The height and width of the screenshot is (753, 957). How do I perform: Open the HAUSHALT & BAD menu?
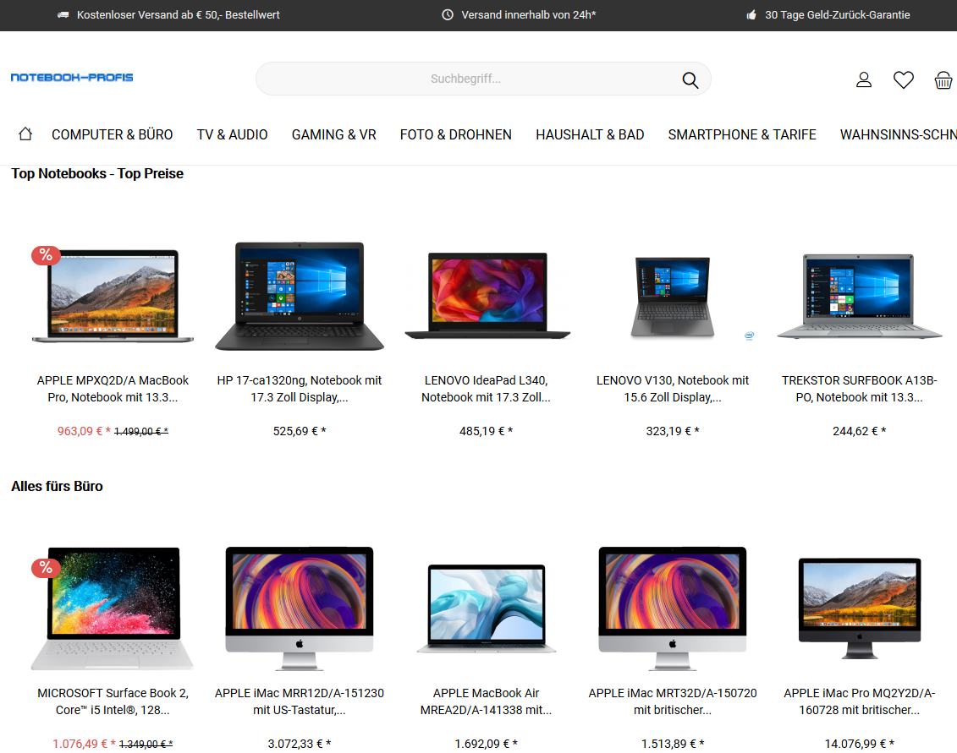[x=590, y=134]
